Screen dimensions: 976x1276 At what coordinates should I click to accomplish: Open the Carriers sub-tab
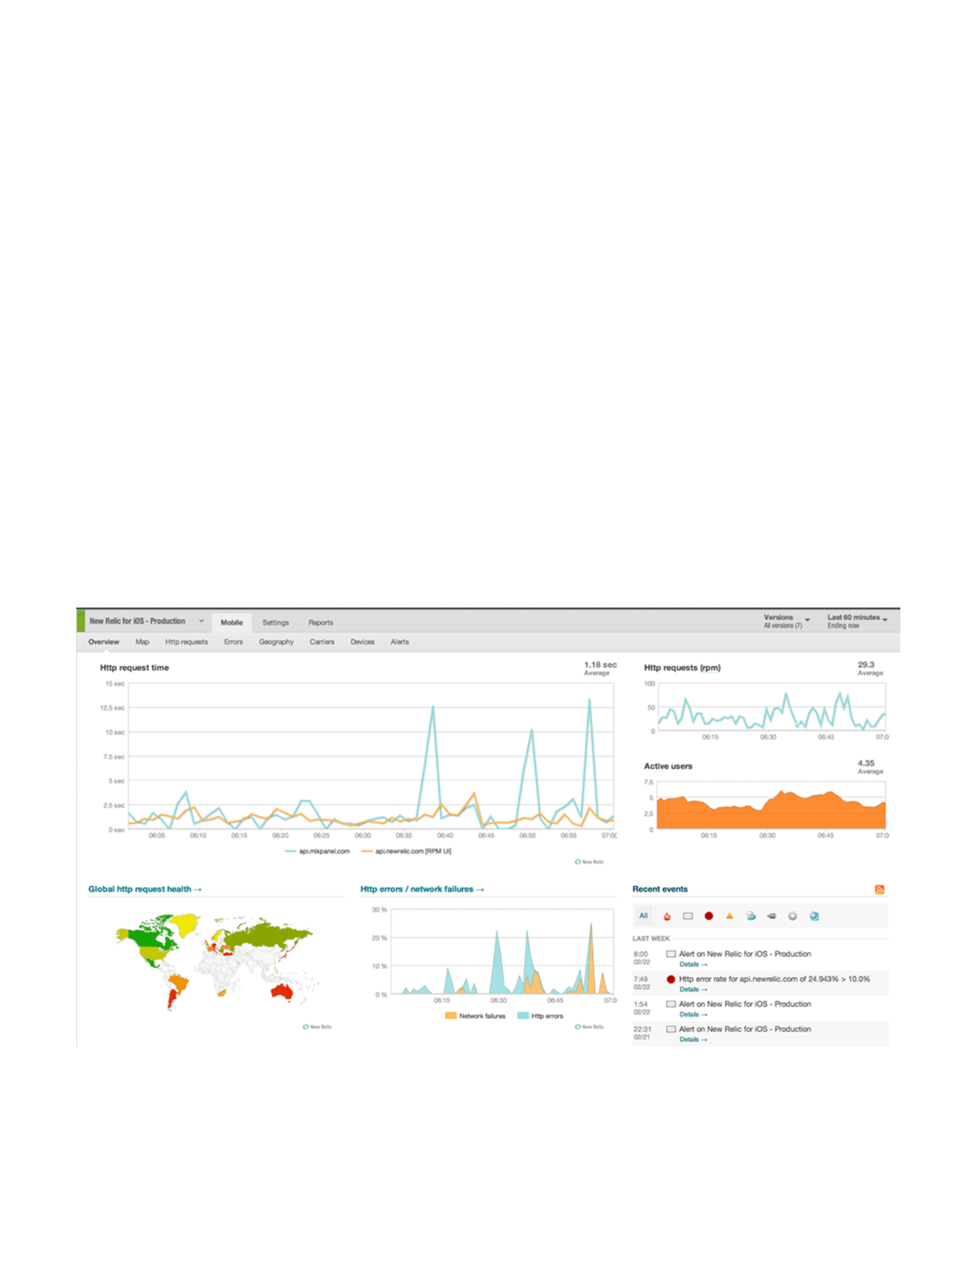tap(322, 642)
